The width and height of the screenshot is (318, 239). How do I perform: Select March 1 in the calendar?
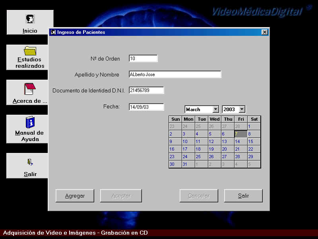click(x=254, y=126)
